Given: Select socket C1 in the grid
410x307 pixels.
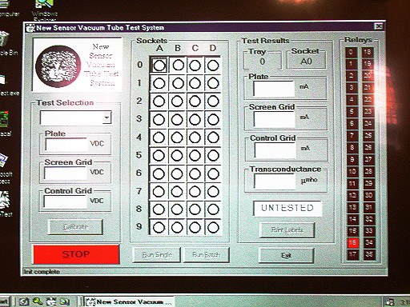Looking at the screenshot, I should pyautogui.click(x=195, y=83).
